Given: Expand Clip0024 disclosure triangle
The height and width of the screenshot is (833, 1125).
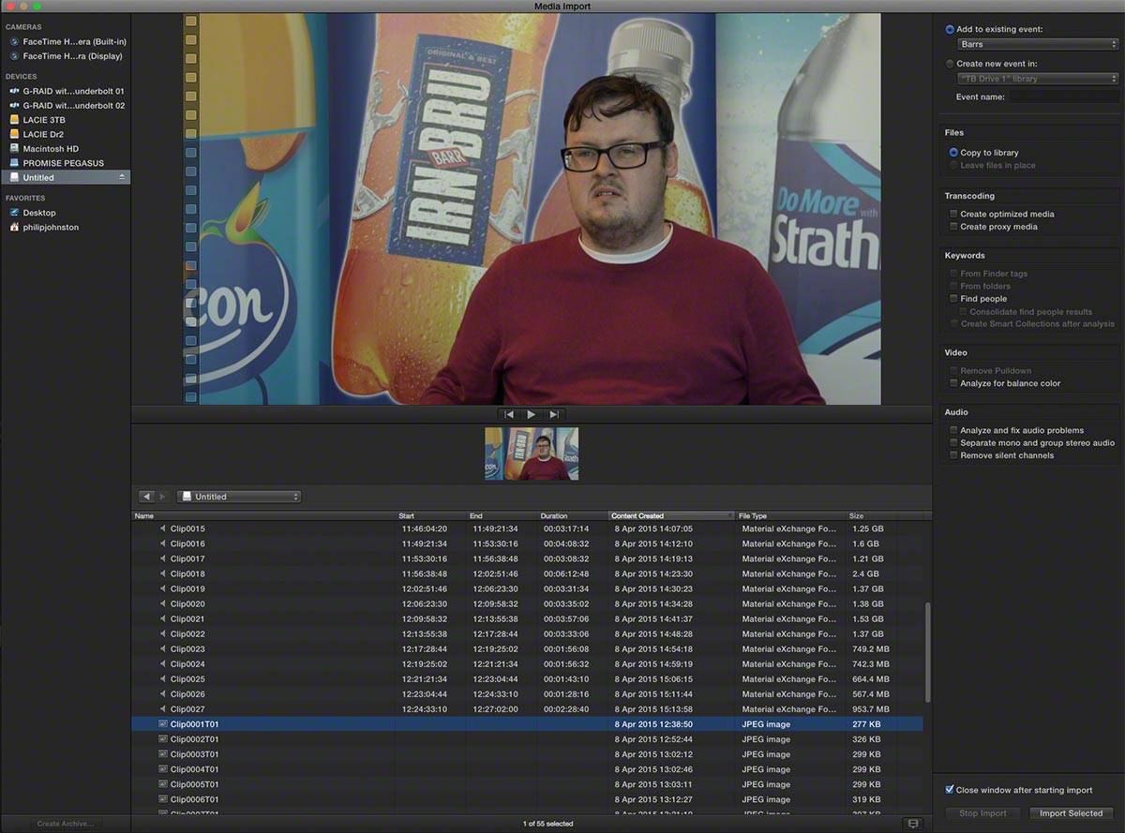Looking at the screenshot, I should pyautogui.click(x=162, y=664).
